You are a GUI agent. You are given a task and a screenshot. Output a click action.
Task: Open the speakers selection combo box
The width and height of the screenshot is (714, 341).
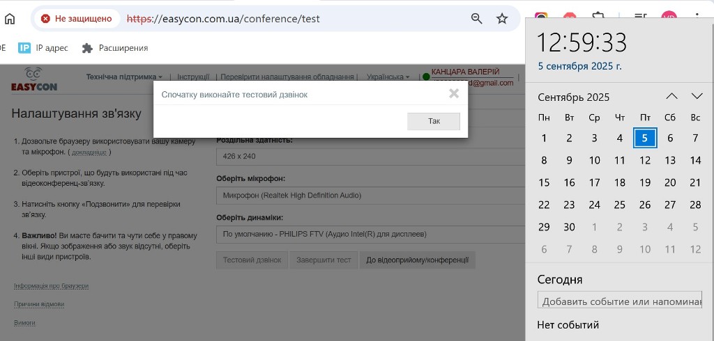pos(370,235)
